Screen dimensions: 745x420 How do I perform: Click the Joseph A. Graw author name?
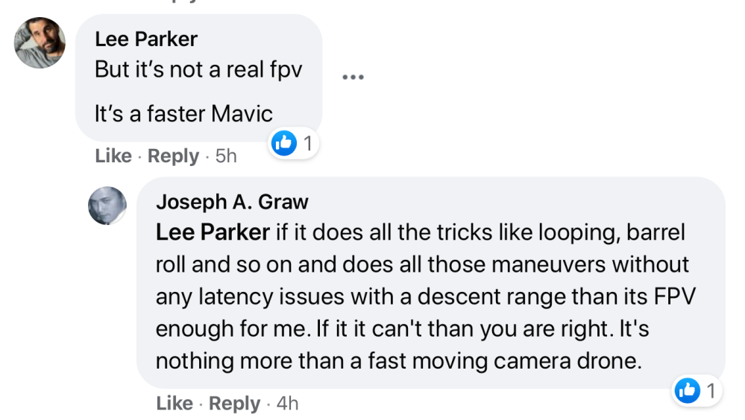(232, 201)
